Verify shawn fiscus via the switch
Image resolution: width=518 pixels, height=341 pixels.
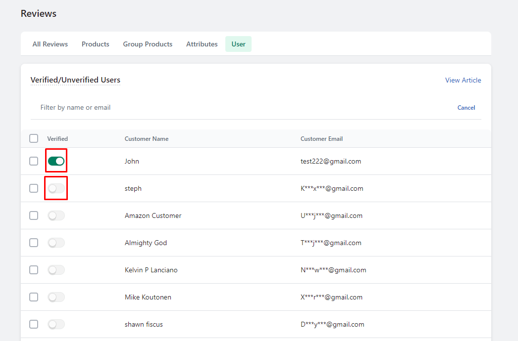pos(56,324)
